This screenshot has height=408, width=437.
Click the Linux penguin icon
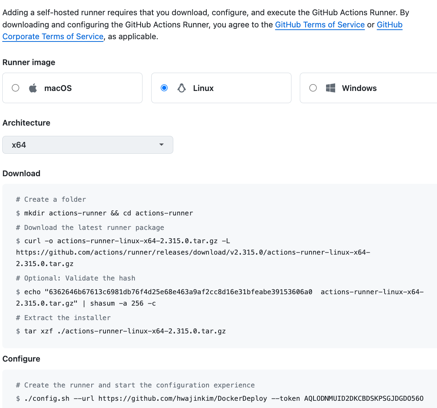point(182,88)
